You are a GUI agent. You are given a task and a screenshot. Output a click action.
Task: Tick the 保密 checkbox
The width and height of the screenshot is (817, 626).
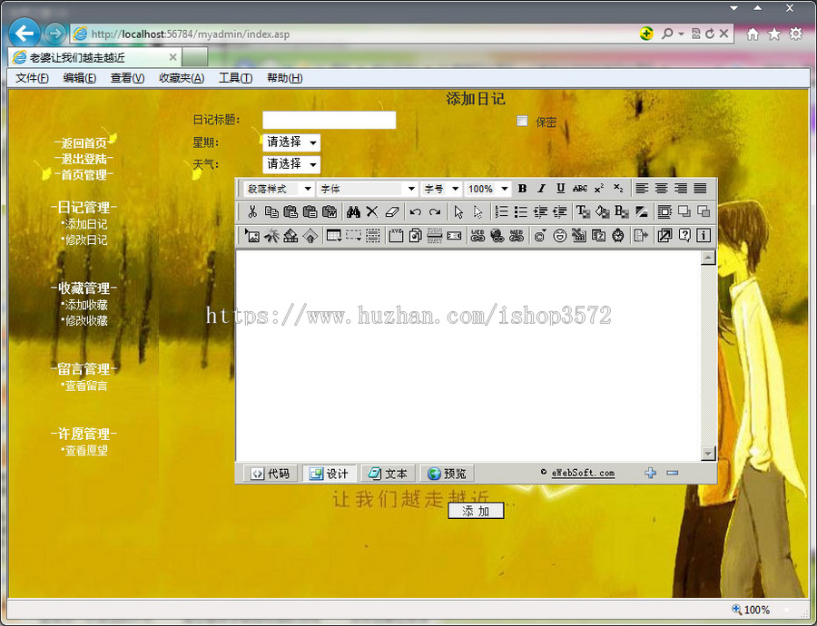tap(522, 121)
